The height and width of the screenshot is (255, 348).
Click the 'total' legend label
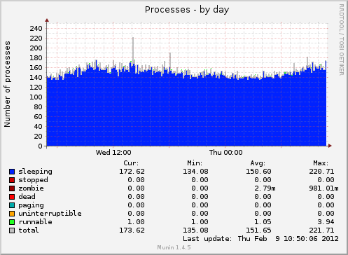[x=29, y=230]
